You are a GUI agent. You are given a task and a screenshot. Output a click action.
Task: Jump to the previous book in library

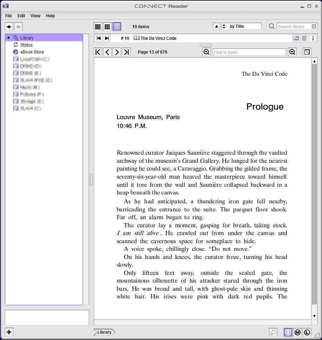[x=99, y=38]
